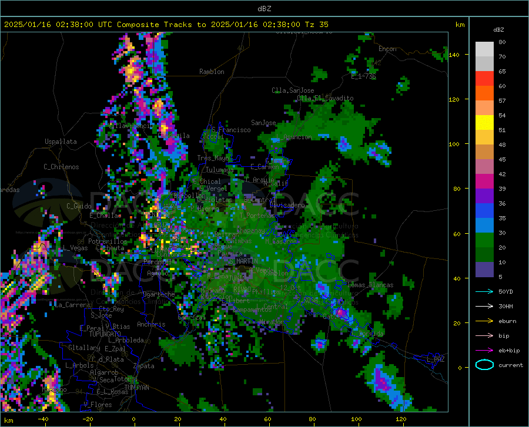Click the TUNUYAN place label
Screen dimensions: 529x427
point(136,388)
